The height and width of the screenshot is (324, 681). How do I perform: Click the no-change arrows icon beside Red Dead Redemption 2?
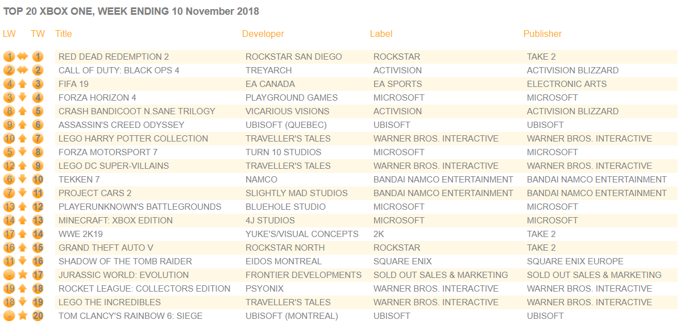(x=23, y=56)
